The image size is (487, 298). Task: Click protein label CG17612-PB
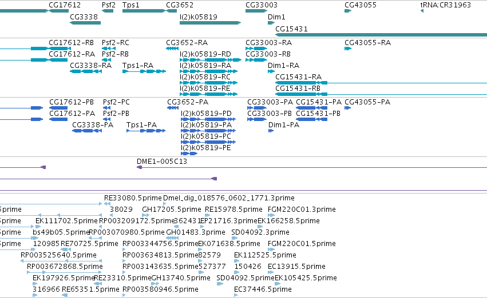(x=72, y=102)
